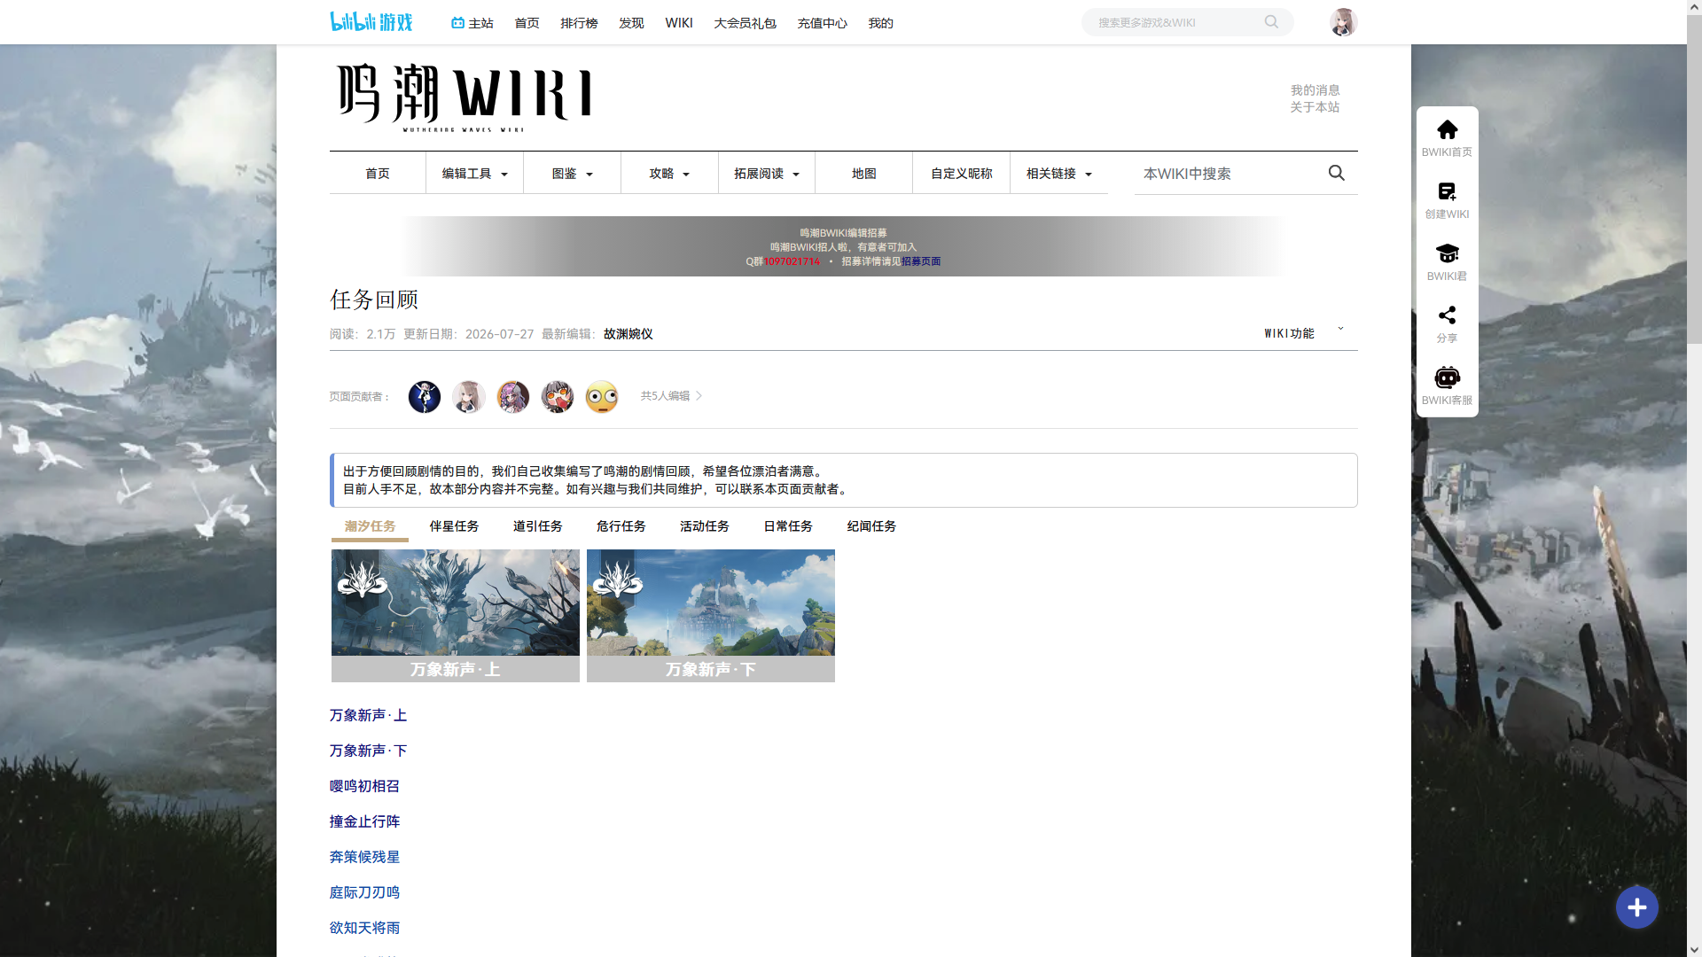Image resolution: width=1702 pixels, height=957 pixels.
Task: Click WIKI in the top bar
Action: tap(679, 23)
